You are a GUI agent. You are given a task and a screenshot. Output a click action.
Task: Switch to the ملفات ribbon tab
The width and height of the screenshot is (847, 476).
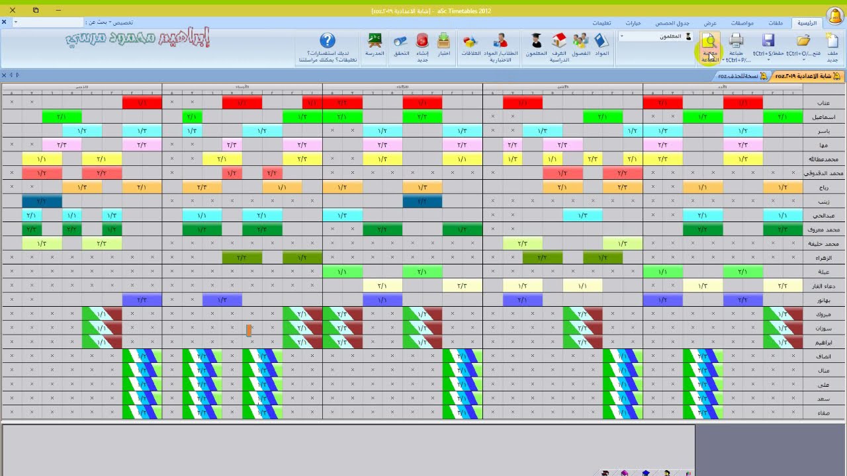776,22
